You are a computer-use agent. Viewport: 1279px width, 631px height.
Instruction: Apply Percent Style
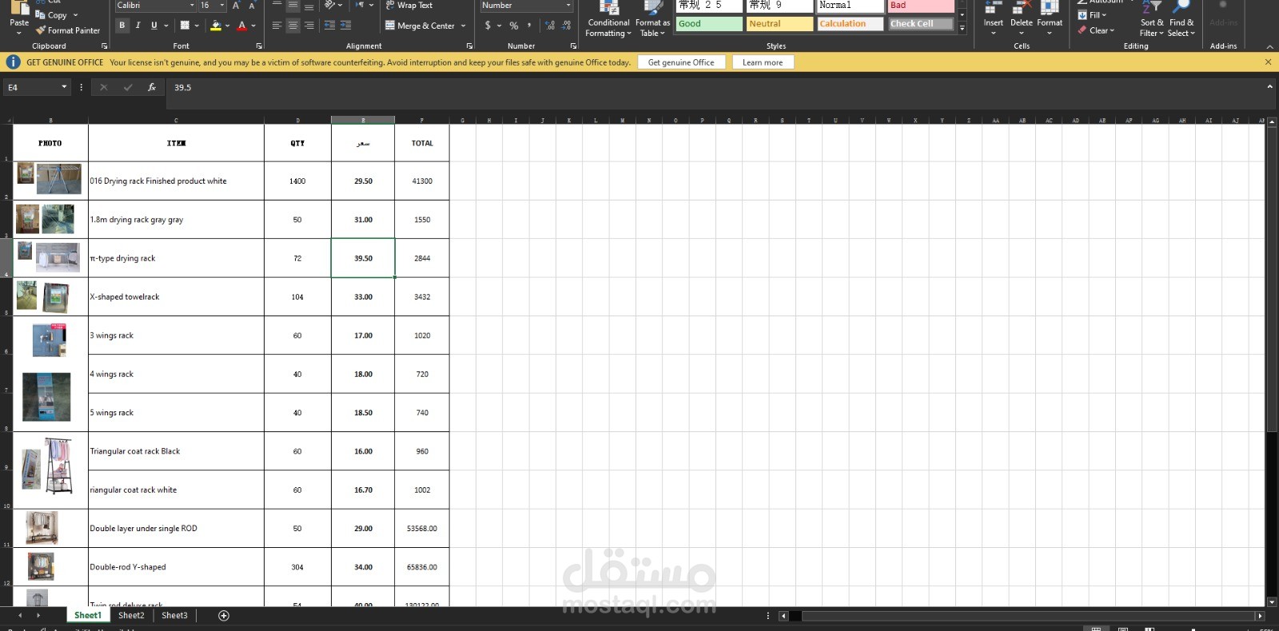tap(513, 26)
